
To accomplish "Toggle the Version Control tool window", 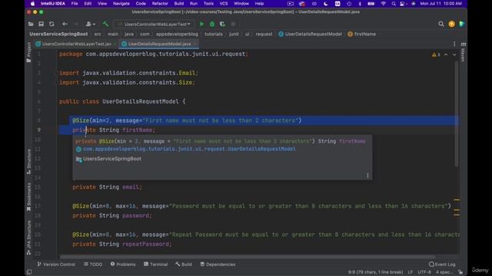I will (56, 264).
